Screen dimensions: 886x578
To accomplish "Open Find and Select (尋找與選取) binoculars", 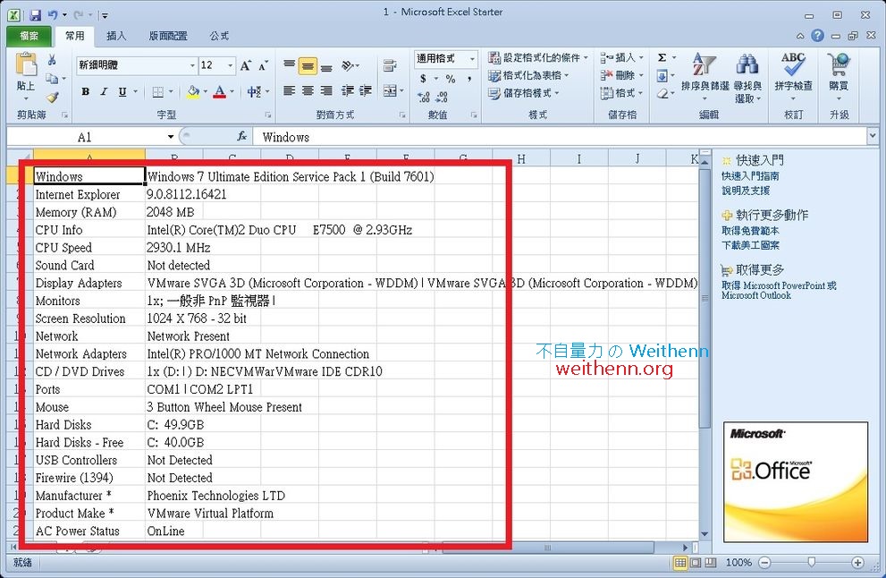I will coord(747,78).
